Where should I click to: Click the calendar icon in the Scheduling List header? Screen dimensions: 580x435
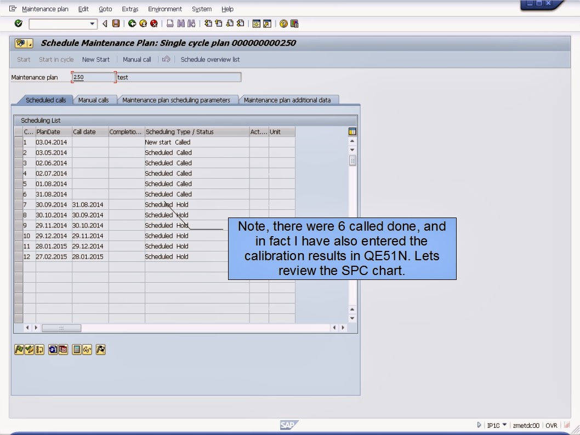352,131
